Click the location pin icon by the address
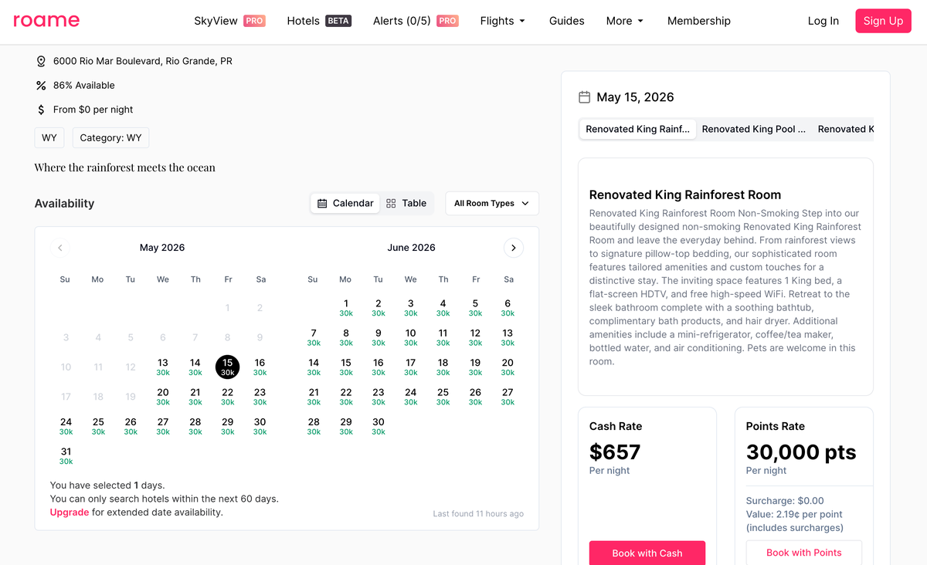Viewport: 927px width, 565px height. (41, 61)
